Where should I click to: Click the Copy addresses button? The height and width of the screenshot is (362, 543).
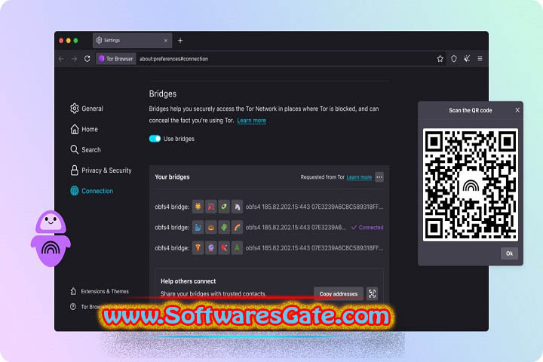339,294
